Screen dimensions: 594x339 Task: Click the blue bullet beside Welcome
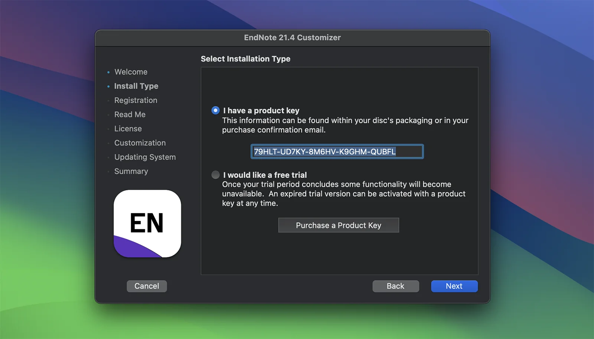pyautogui.click(x=108, y=72)
